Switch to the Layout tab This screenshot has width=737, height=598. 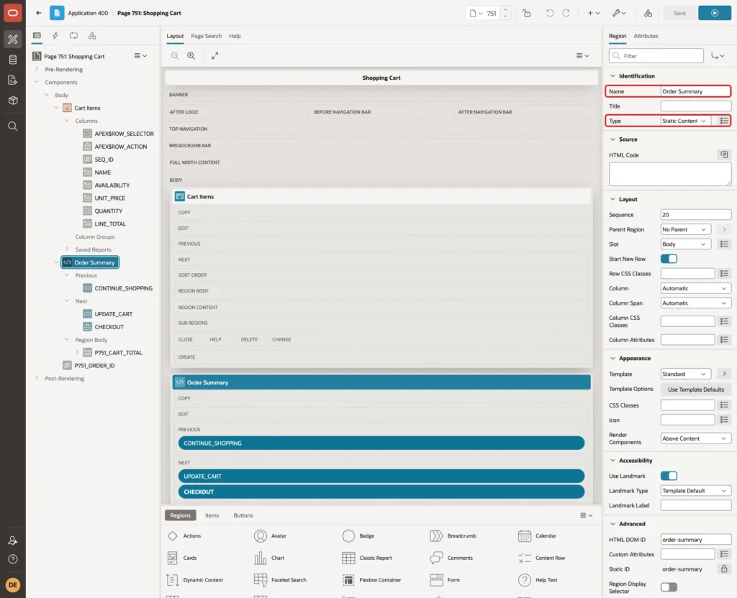coord(175,36)
